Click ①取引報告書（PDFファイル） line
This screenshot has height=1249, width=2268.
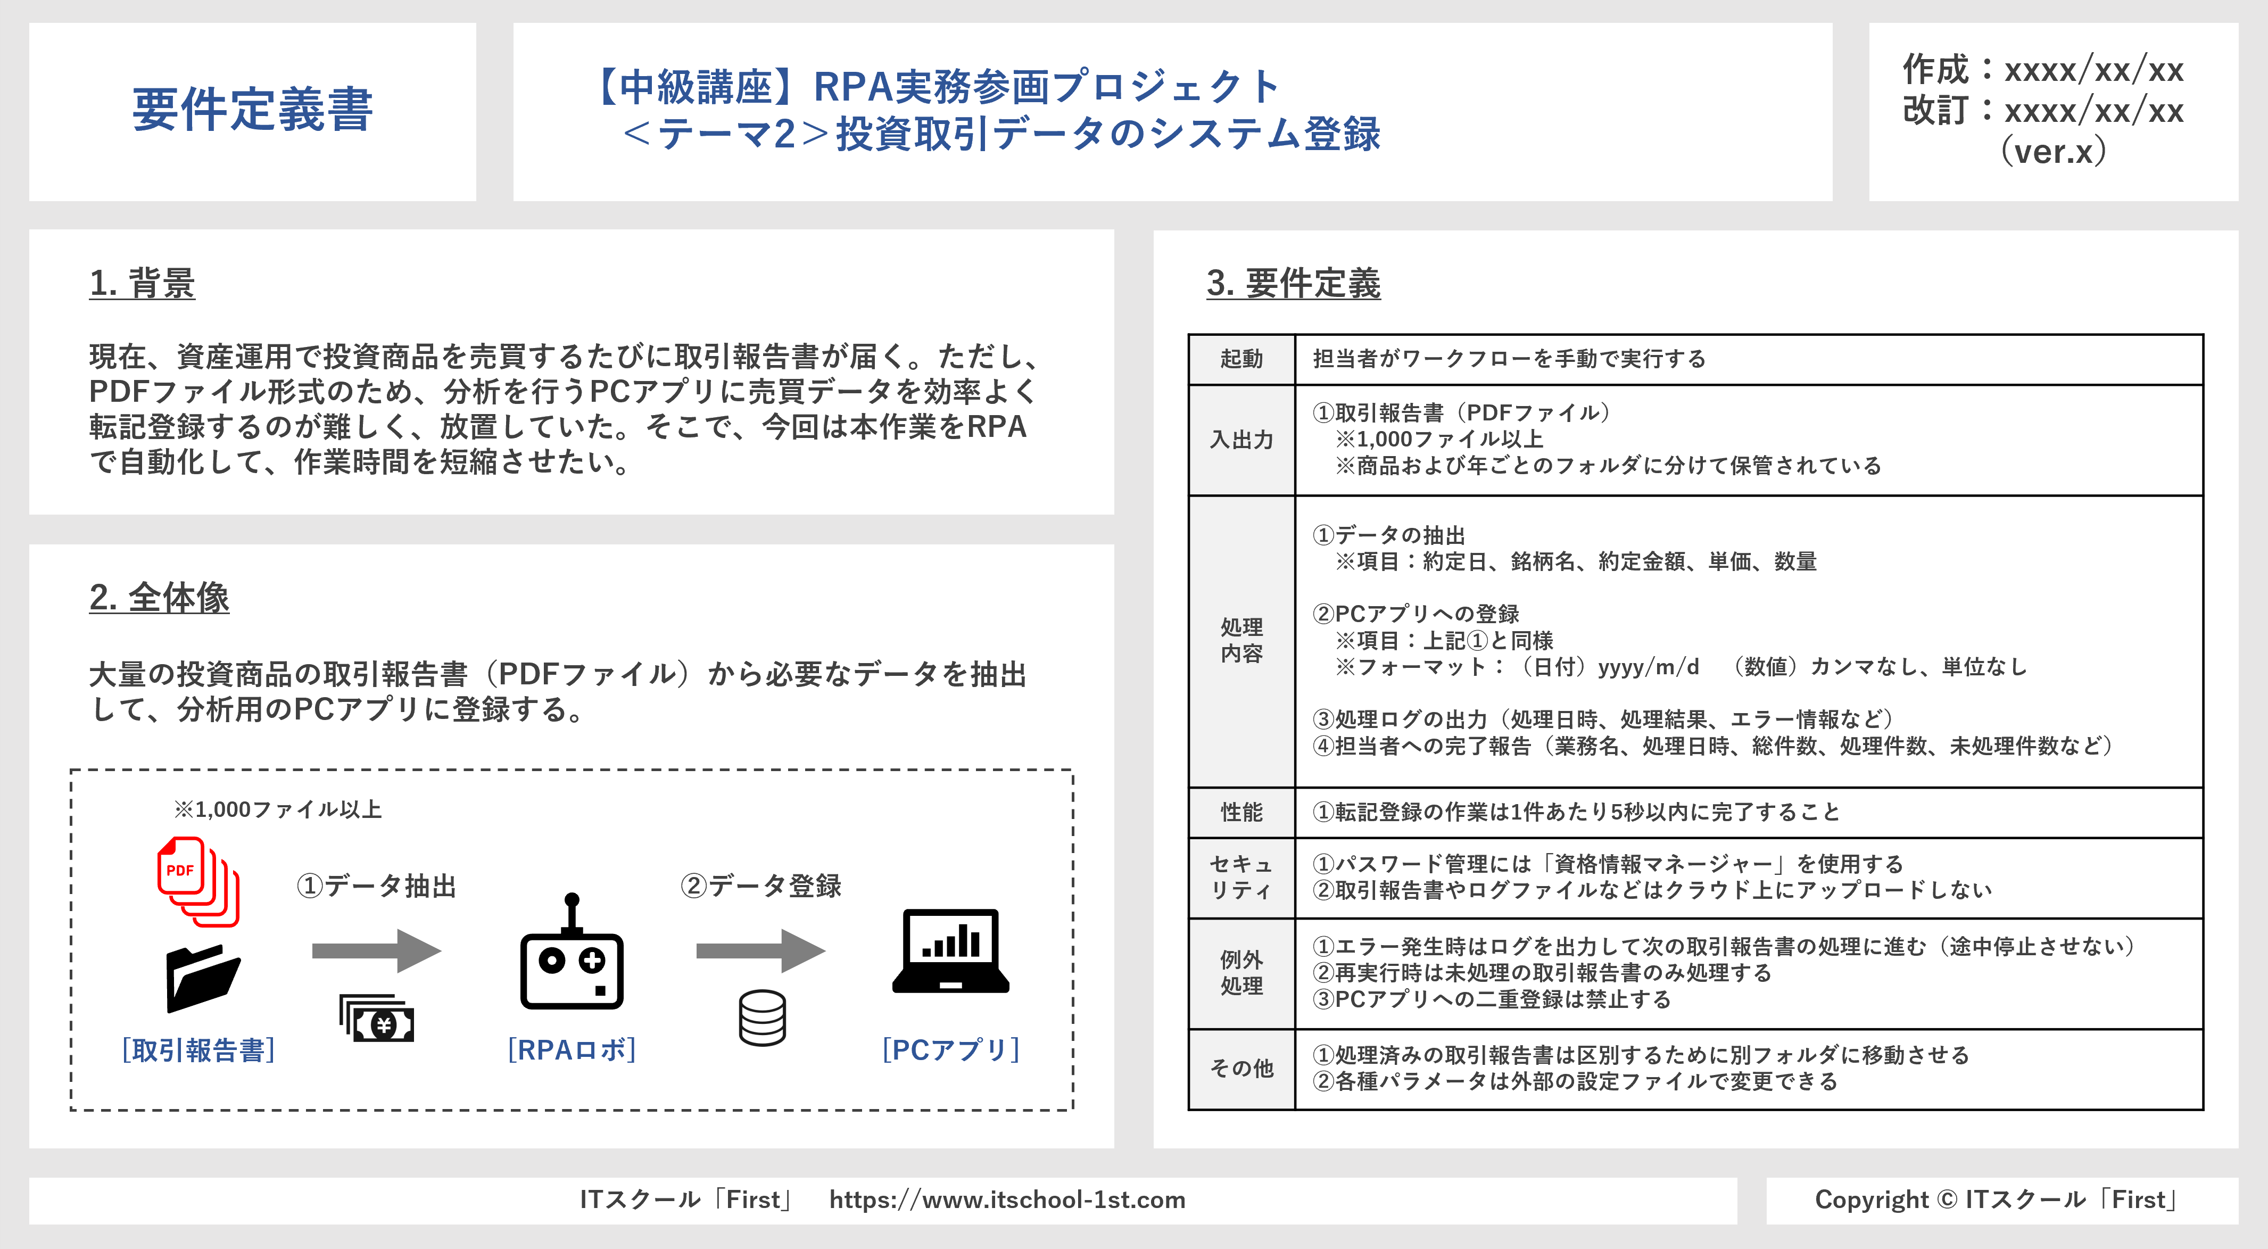pyautogui.click(x=1462, y=413)
